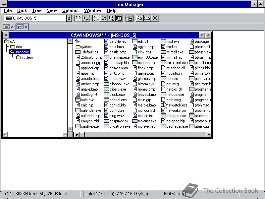Open the Help menu
265x199 pixels.
(x=111, y=11)
